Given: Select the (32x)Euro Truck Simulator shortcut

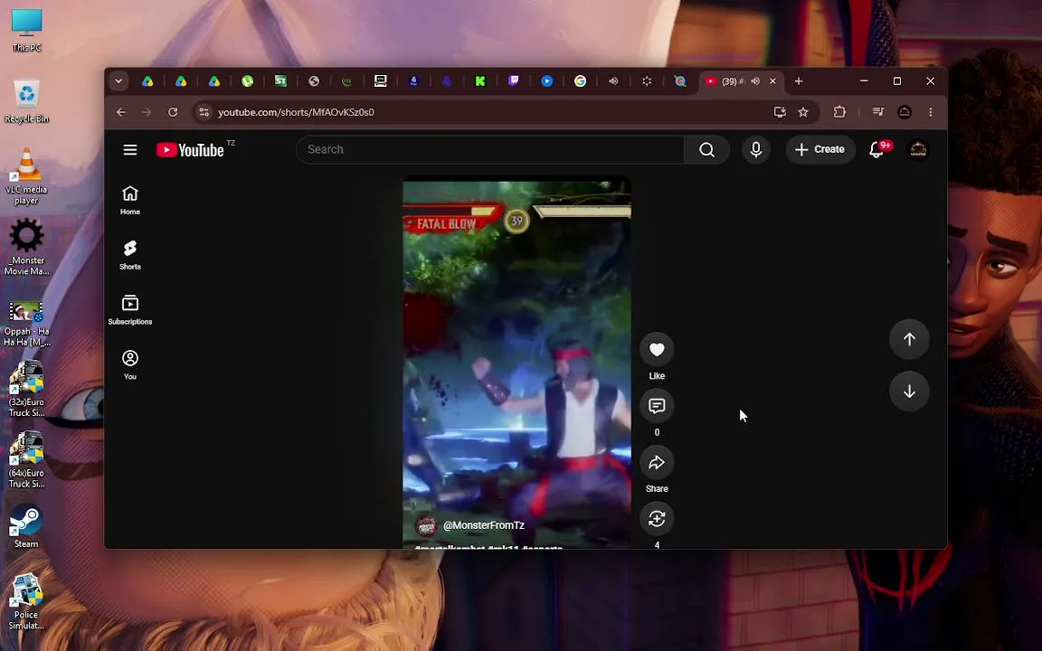Looking at the screenshot, I should point(26,390).
